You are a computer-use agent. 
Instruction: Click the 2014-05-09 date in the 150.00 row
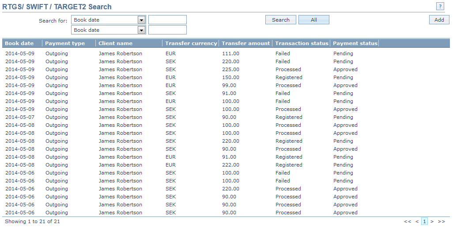[x=19, y=77]
